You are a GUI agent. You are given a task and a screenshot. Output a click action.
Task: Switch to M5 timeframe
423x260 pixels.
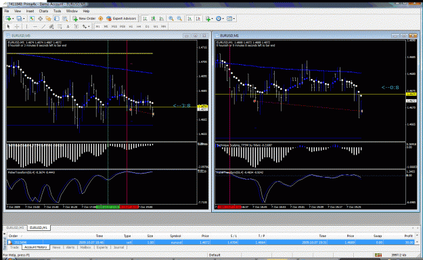(106, 26)
